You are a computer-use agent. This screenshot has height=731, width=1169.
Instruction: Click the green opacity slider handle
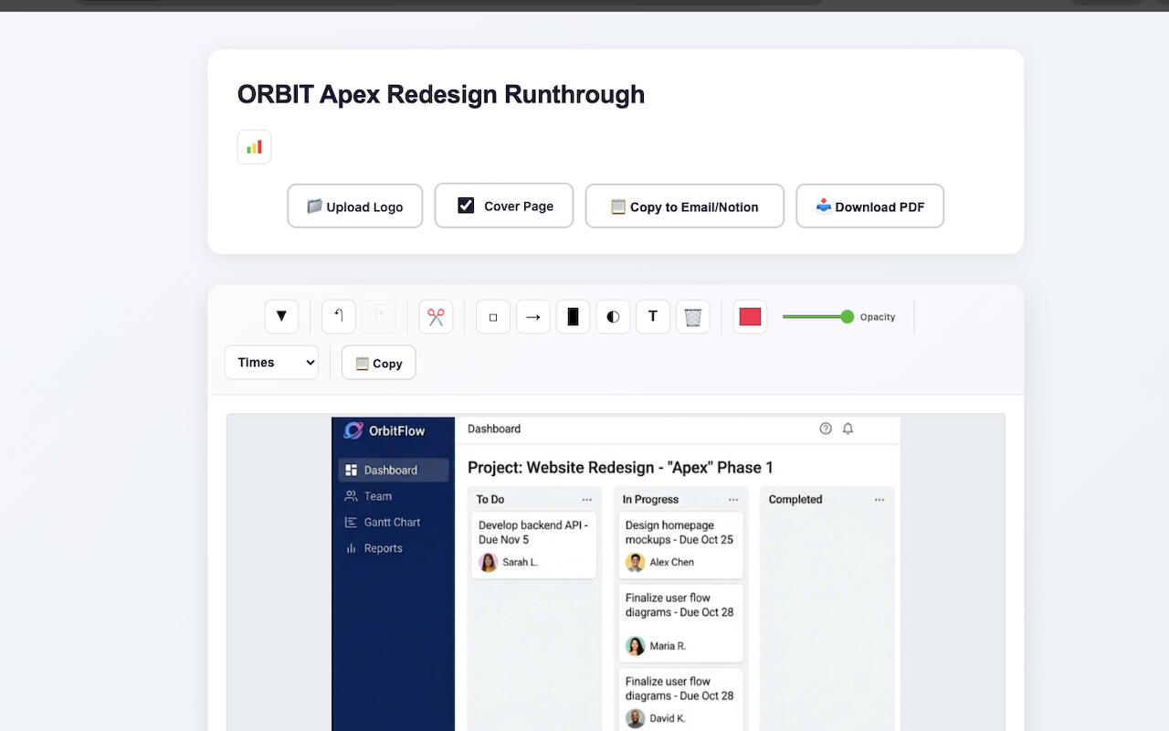pyautogui.click(x=847, y=317)
